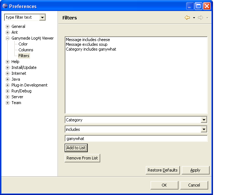235x195 pixels.
Task: Select Run/Debug in preferences tree
Action: (x=21, y=91)
